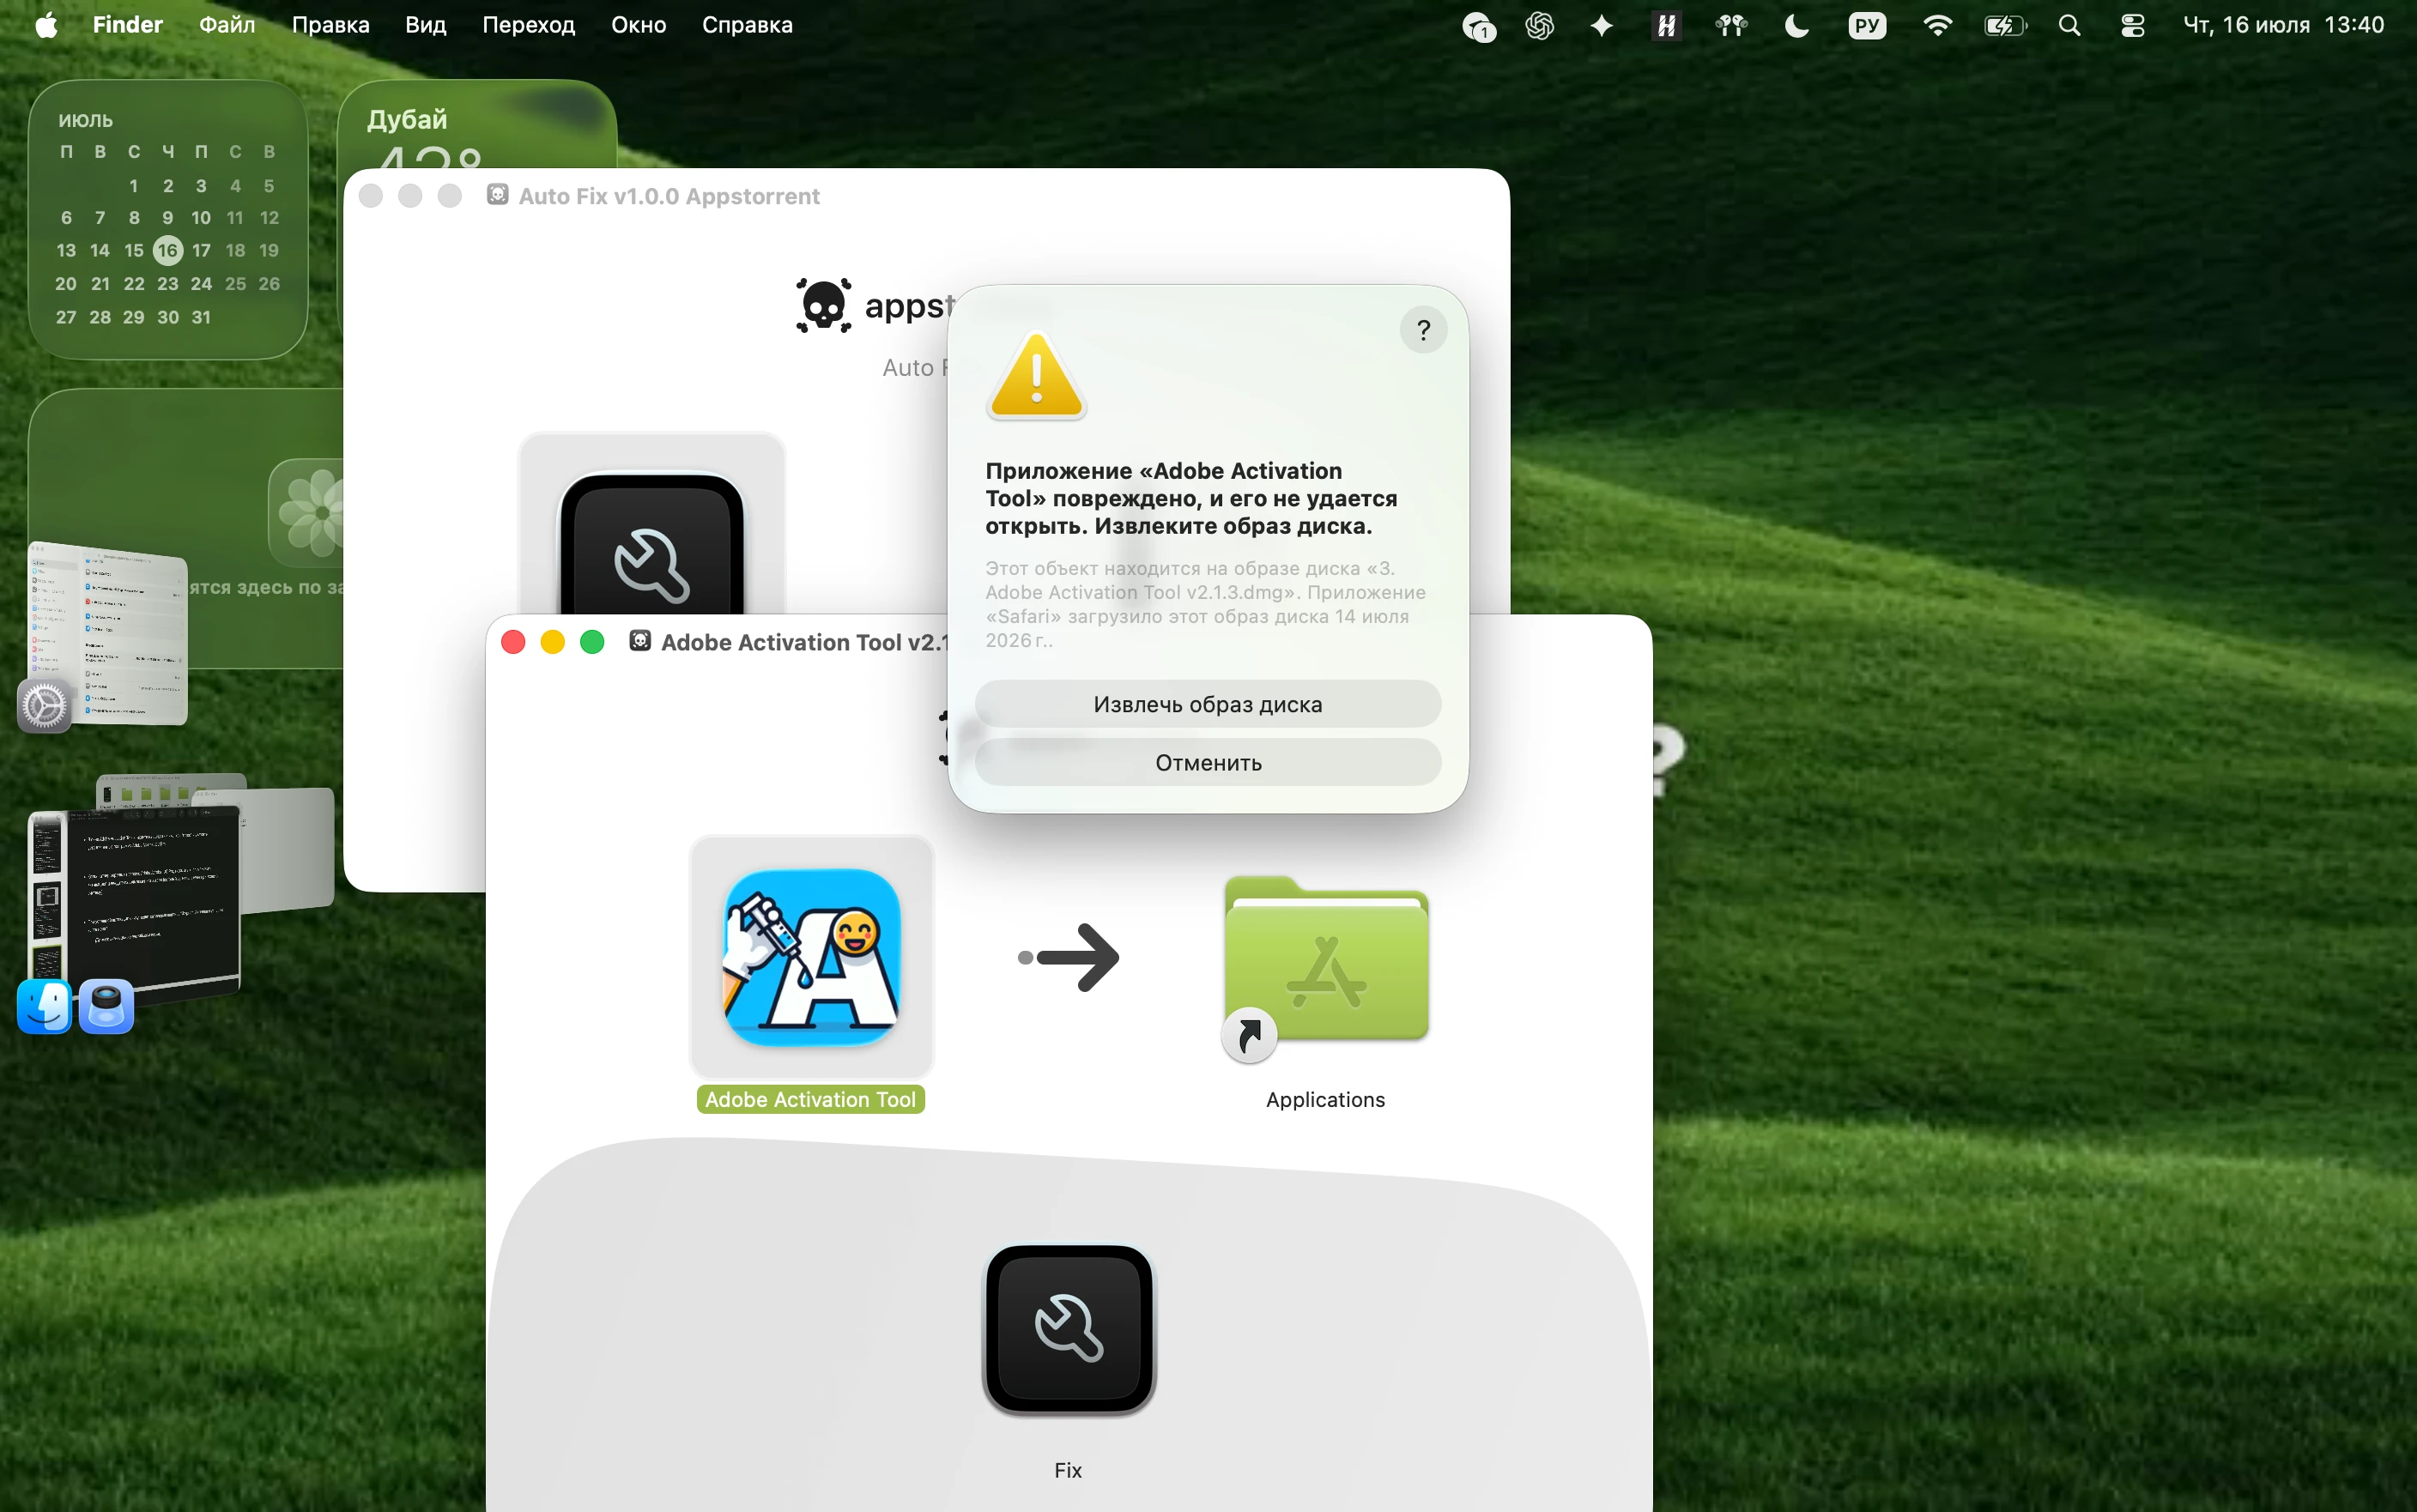The image size is (2417, 1512).
Task: Click the appstorrent skull logo
Action: pyautogui.click(x=823, y=305)
